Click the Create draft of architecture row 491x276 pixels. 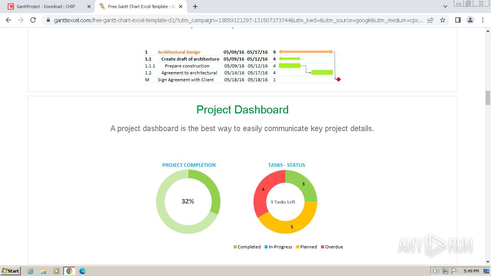pyautogui.click(x=242, y=59)
